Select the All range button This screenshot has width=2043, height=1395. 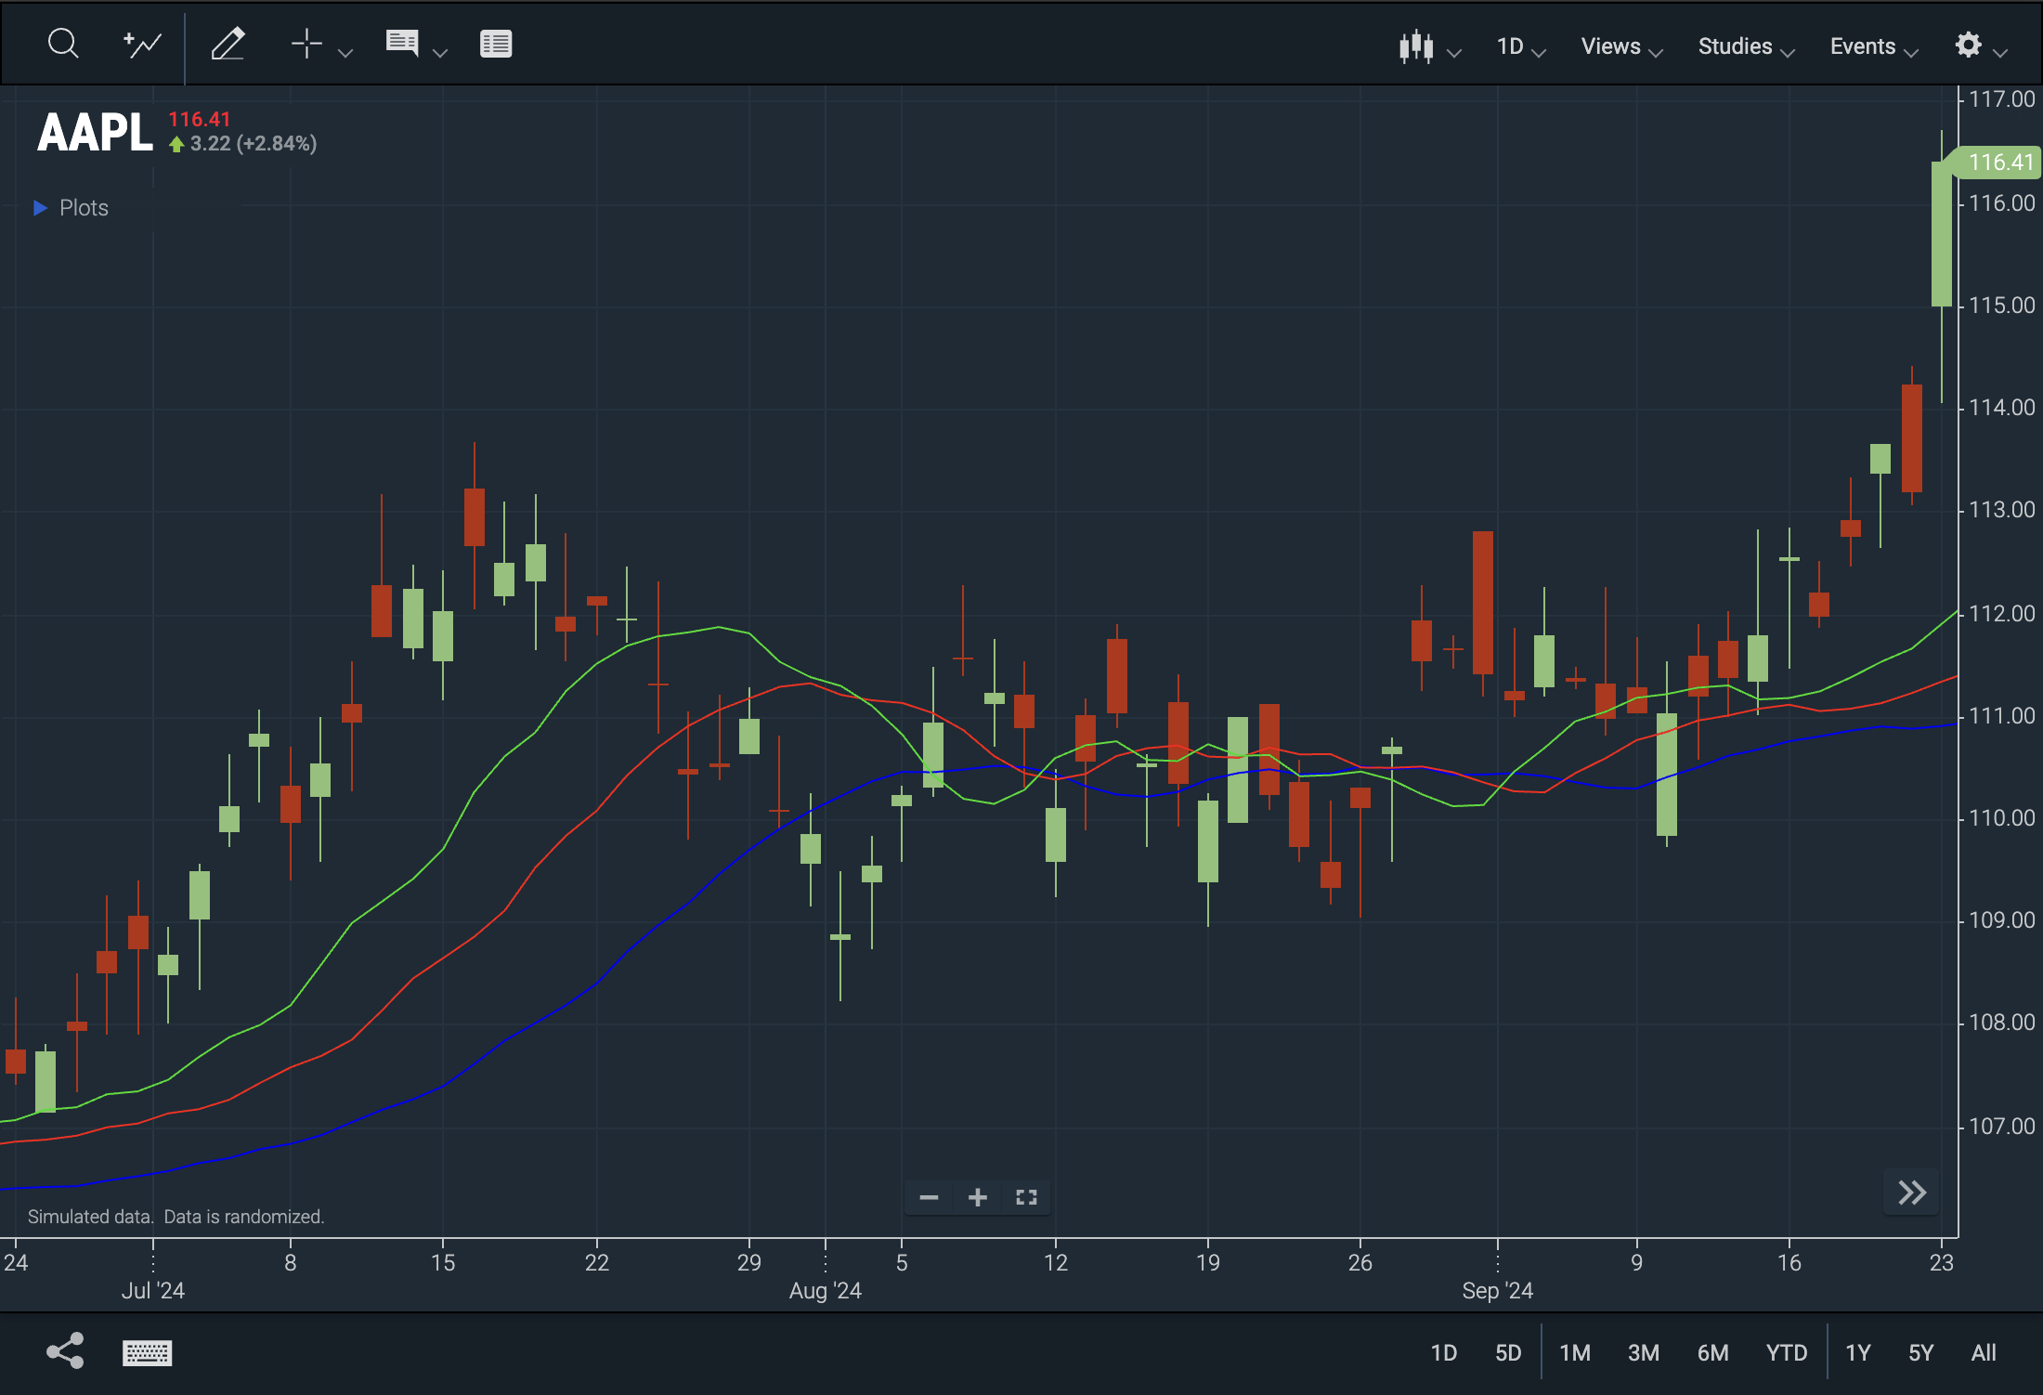(1984, 1353)
